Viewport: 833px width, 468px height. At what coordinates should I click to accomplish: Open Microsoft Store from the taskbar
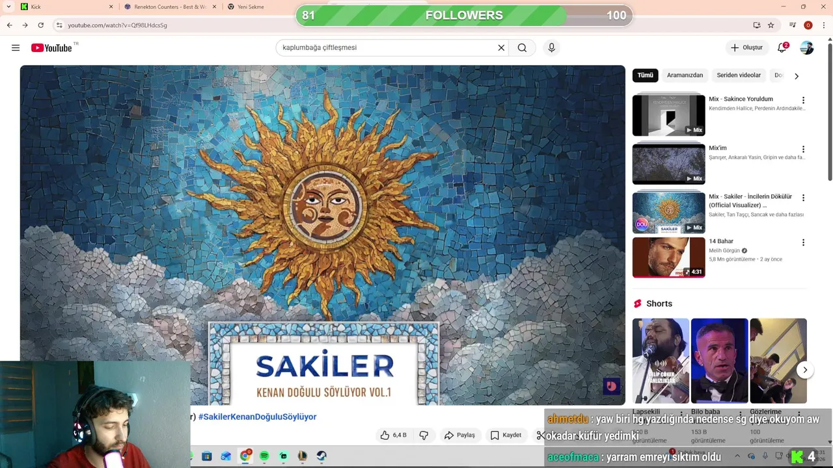click(206, 456)
